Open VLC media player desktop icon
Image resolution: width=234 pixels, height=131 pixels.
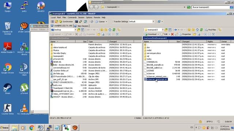tap(24, 109)
